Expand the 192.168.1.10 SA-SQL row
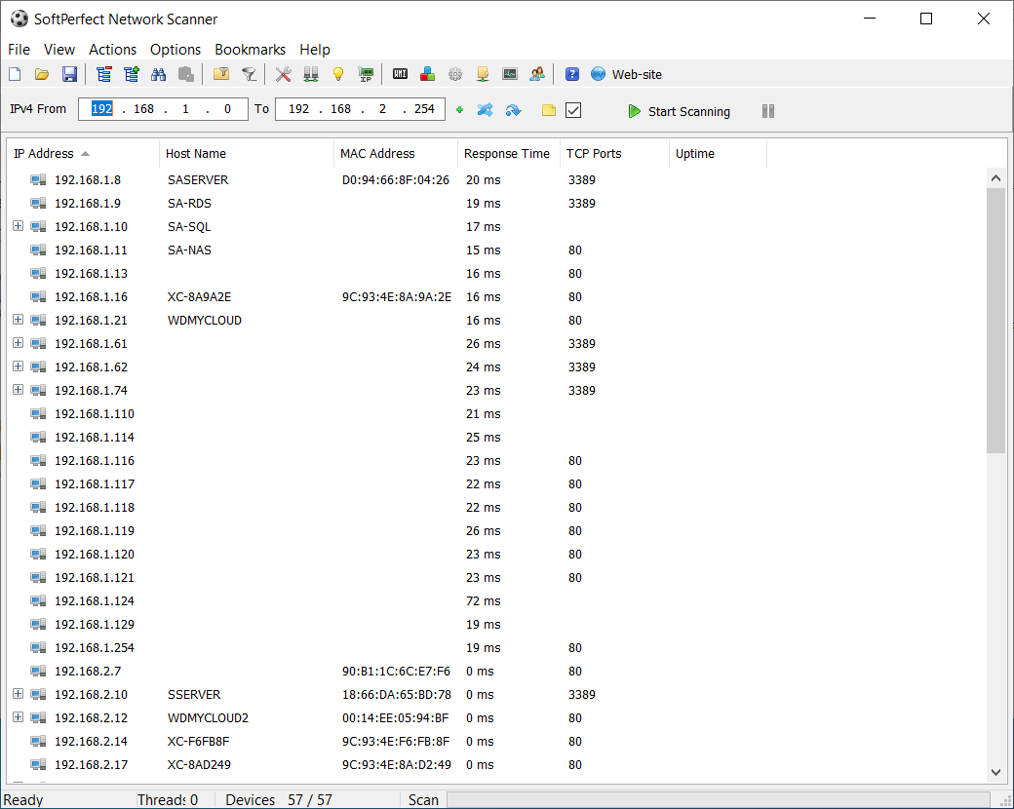This screenshot has height=809, width=1014. pyautogui.click(x=18, y=227)
